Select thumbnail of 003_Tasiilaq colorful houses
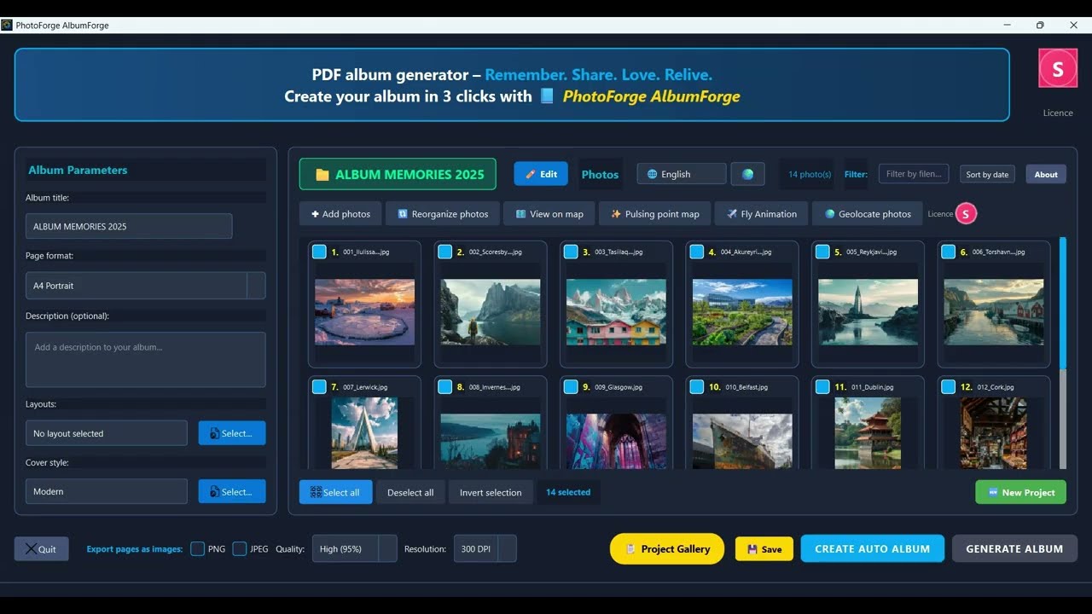The height and width of the screenshot is (614, 1092). pyautogui.click(x=616, y=312)
